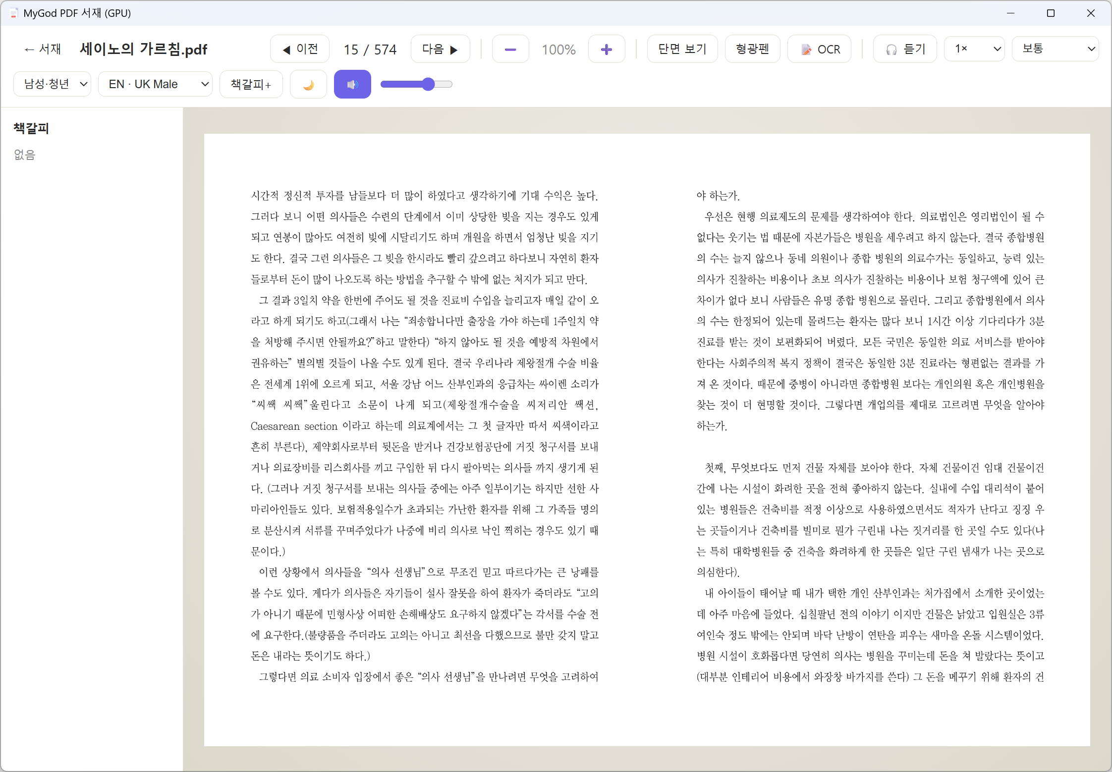The height and width of the screenshot is (772, 1112).
Task: Click the 책갈피 sidebar heading
Action: pos(31,128)
